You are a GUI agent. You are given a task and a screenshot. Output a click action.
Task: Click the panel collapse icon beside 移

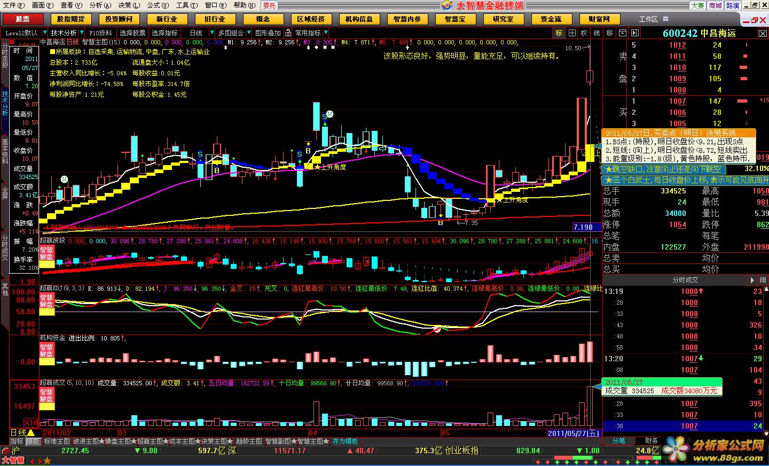click(x=622, y=33)
